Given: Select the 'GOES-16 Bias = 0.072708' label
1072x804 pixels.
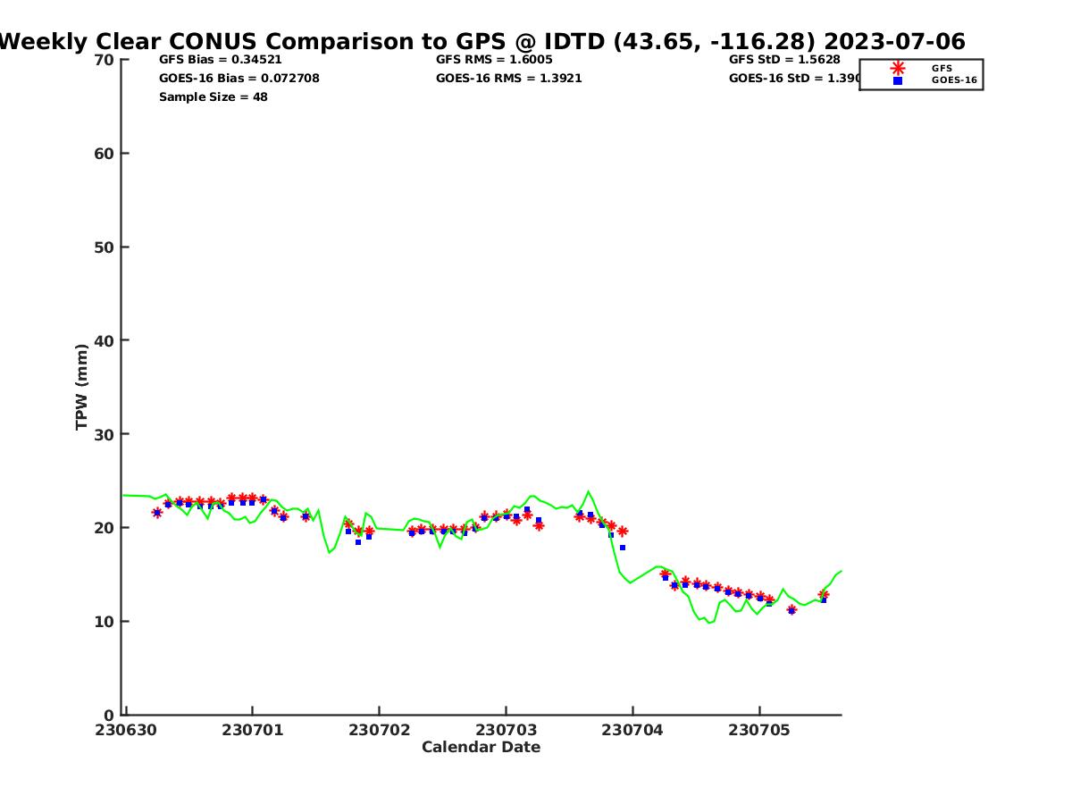Looking at the screenshot, I should pyautogui.click(x=239, y=79).
